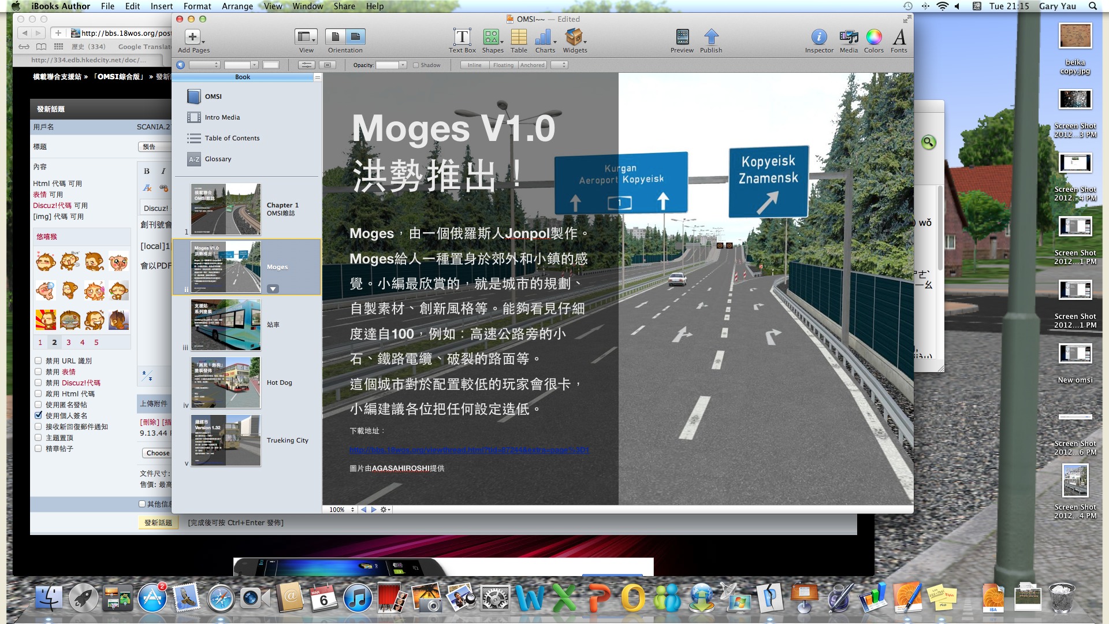Screen dimensions: 1109x624
Task: Click the Moges download link
Action: click(468, 450)
